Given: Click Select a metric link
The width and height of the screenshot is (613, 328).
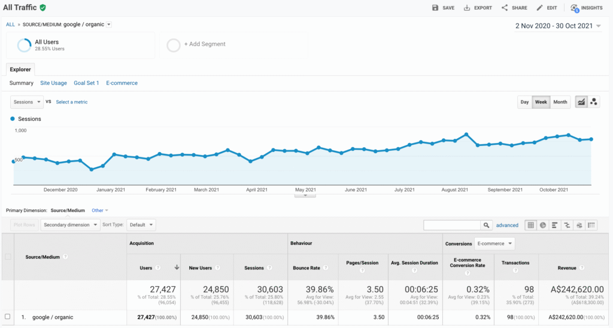Looking at the screenshot, I should pyautogui.click(x=72, y=102).
